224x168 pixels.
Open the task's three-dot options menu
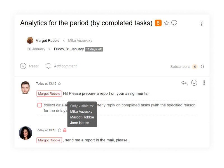[x=201, y=23]
